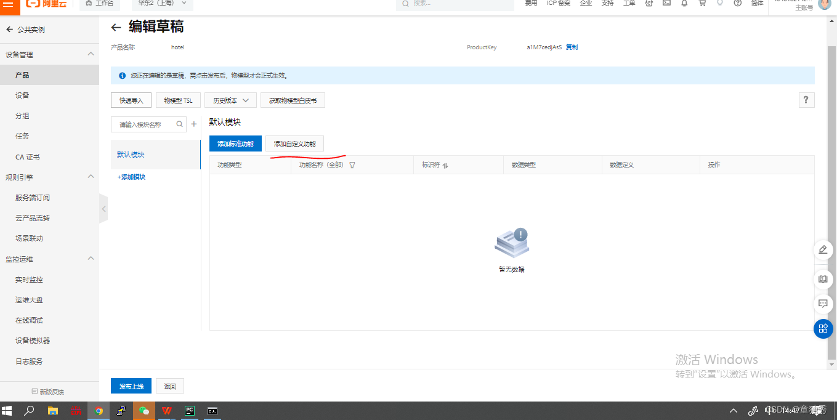Open 工作台 in the top bar
This screenshot has width=837, height=420.
pos(100,4)
